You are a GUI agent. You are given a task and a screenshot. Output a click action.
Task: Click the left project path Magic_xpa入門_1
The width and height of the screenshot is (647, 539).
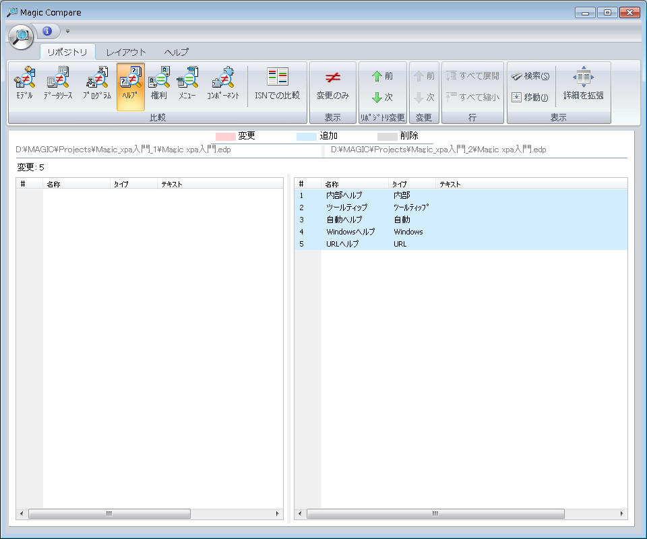(x=123, y=150)
